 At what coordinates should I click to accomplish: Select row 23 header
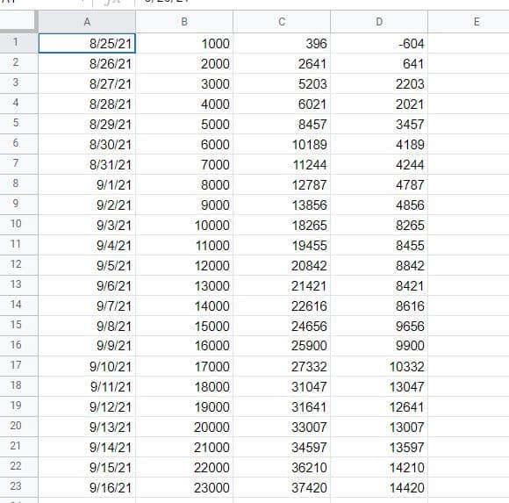18,487
